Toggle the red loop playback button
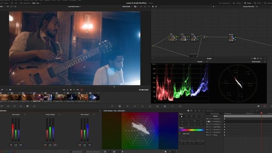The height and width of the screenshot is (153, 272). click(x=82, y=90)
